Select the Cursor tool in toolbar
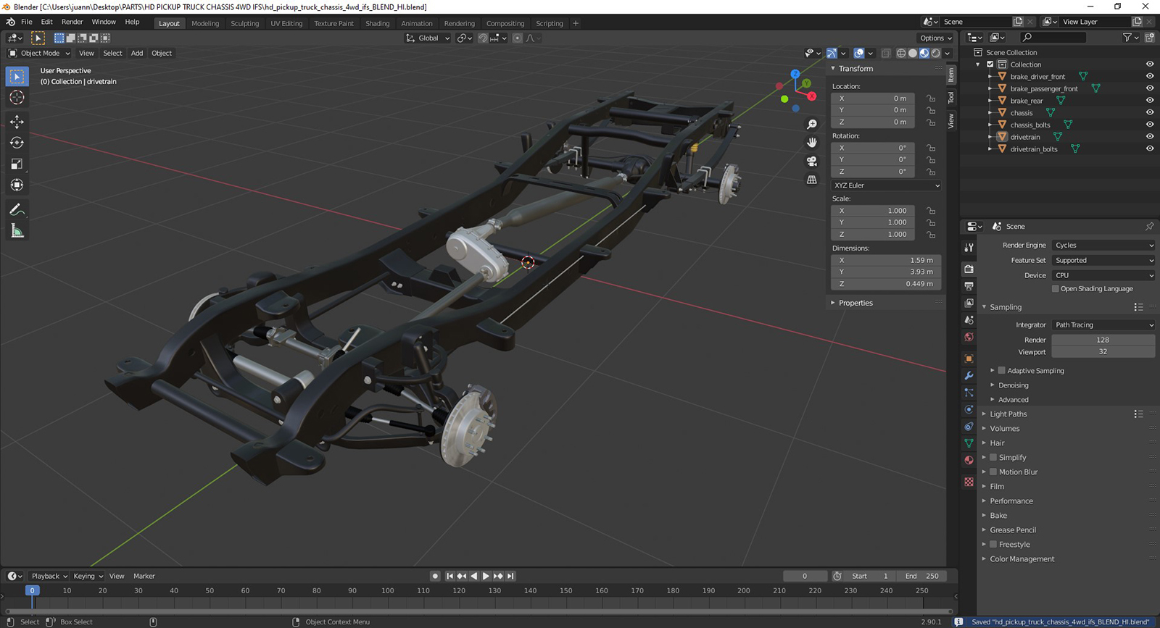This screenshot has width=1160, height=628. tap(17, 98)
